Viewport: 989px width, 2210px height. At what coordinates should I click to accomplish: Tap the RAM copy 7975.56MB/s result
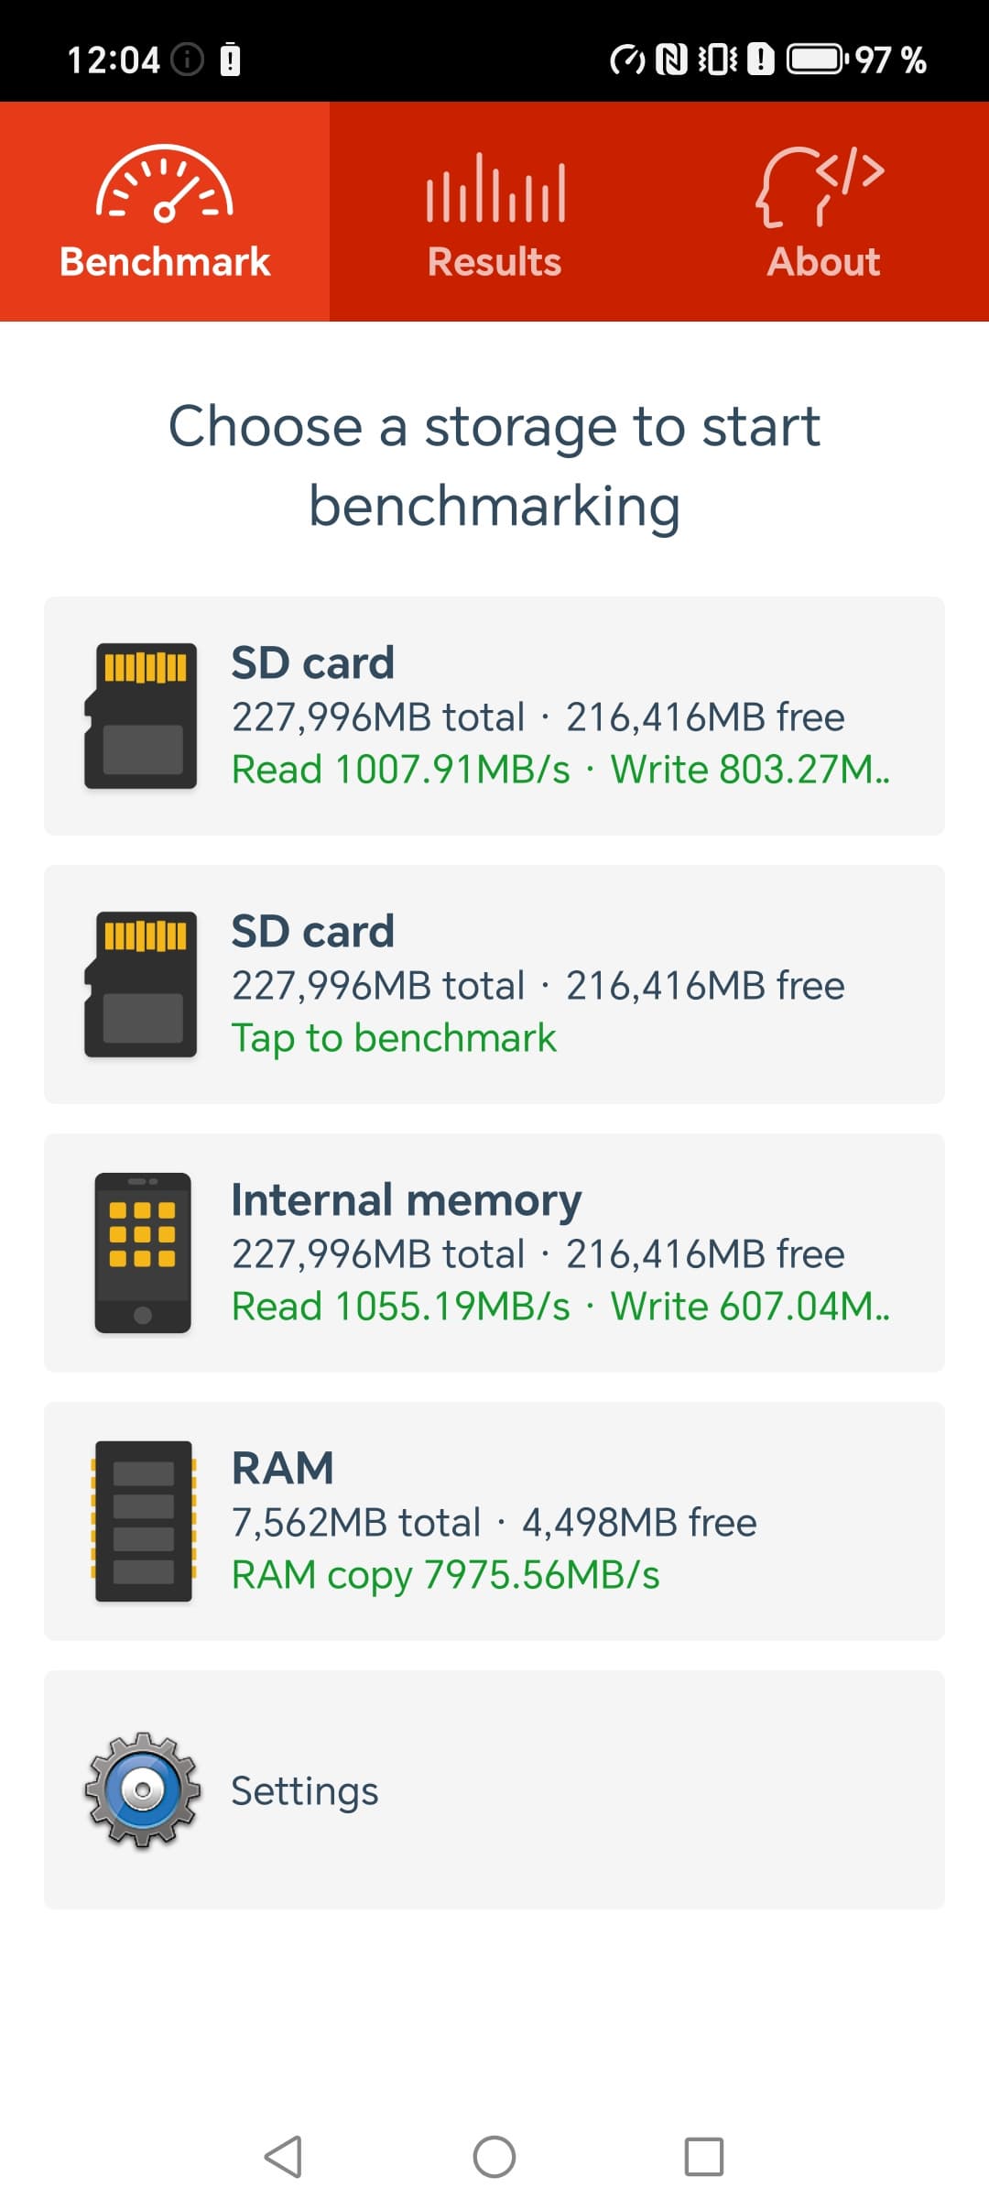coord(446,1575)
